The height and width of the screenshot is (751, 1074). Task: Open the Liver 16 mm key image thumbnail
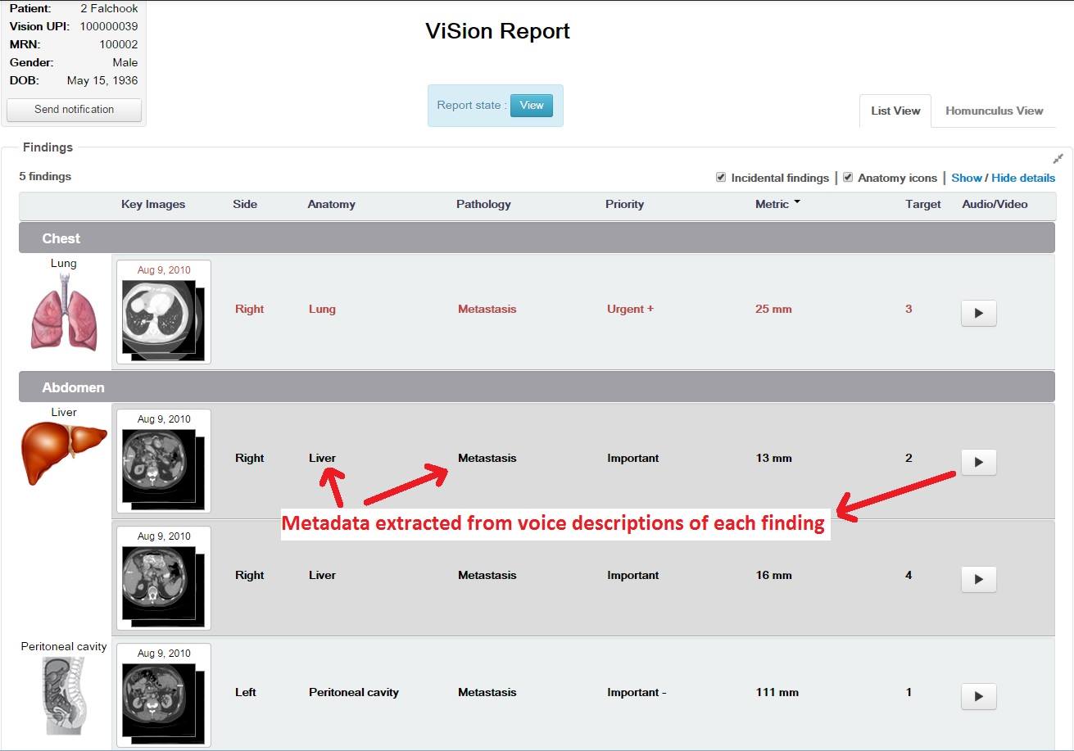click(x=164, y=578)
